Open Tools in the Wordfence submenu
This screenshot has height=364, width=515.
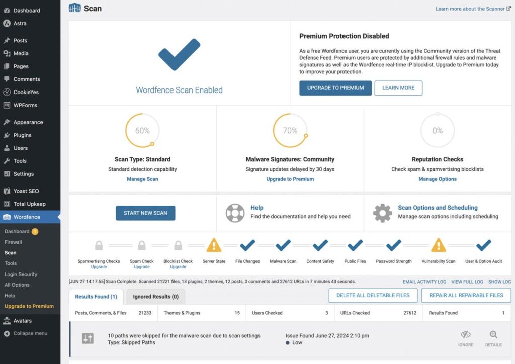(x=11, y=263)
